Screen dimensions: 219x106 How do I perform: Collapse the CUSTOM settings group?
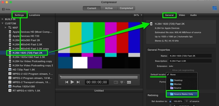[2, 23]
